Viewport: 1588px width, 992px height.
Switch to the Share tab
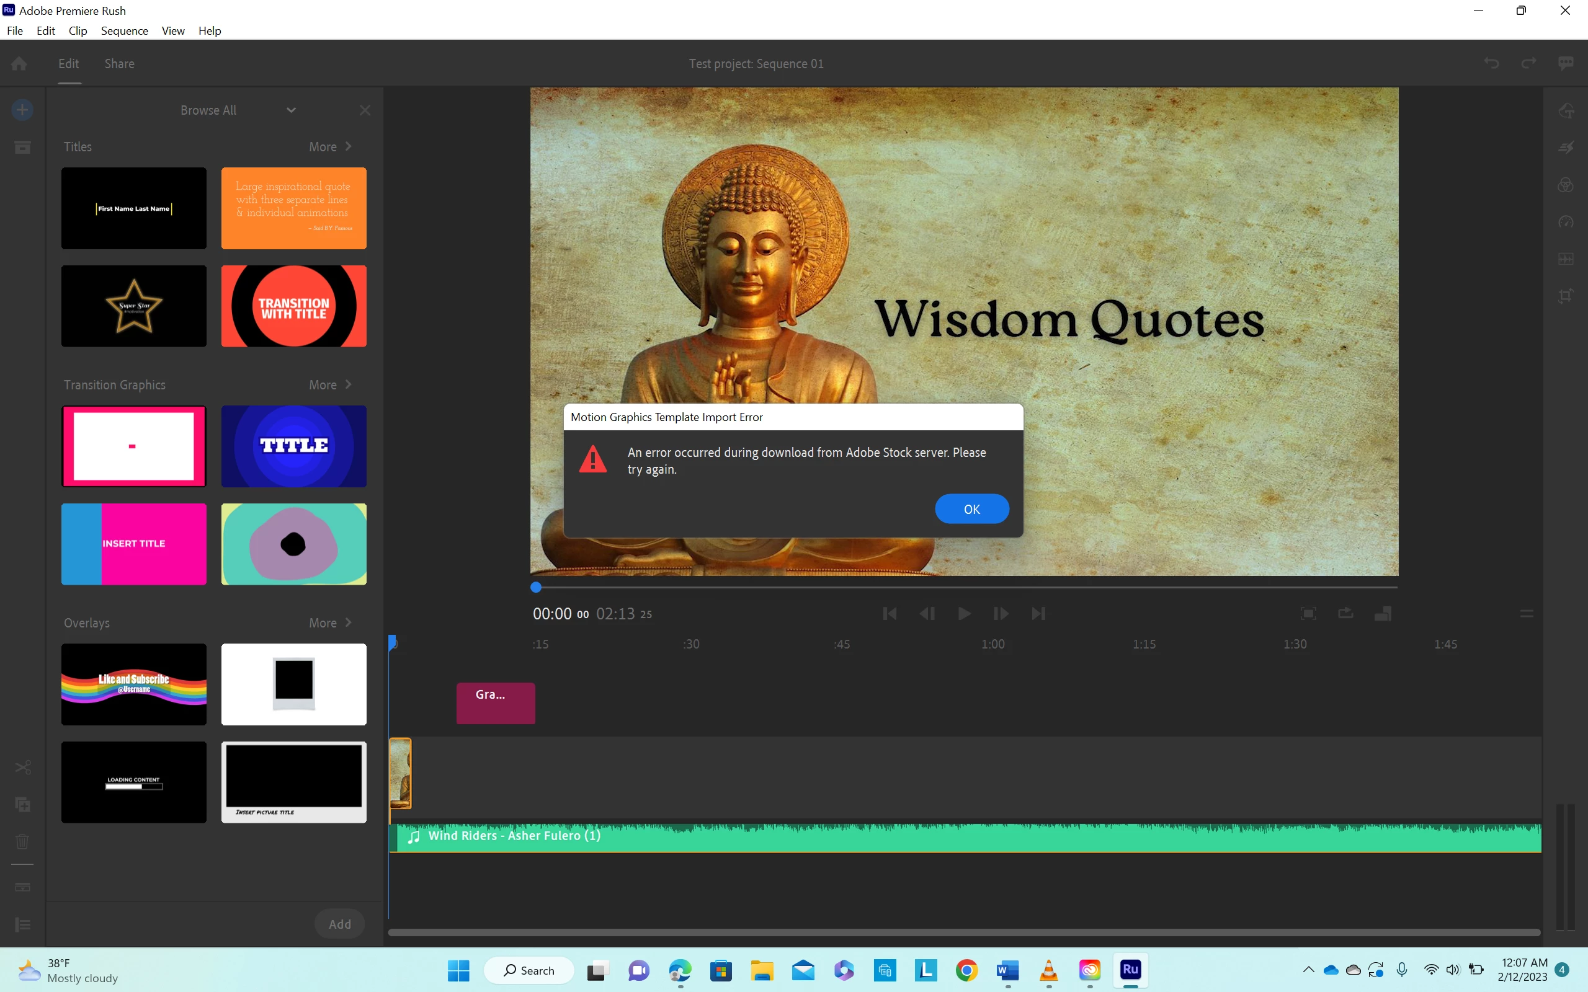120,64
